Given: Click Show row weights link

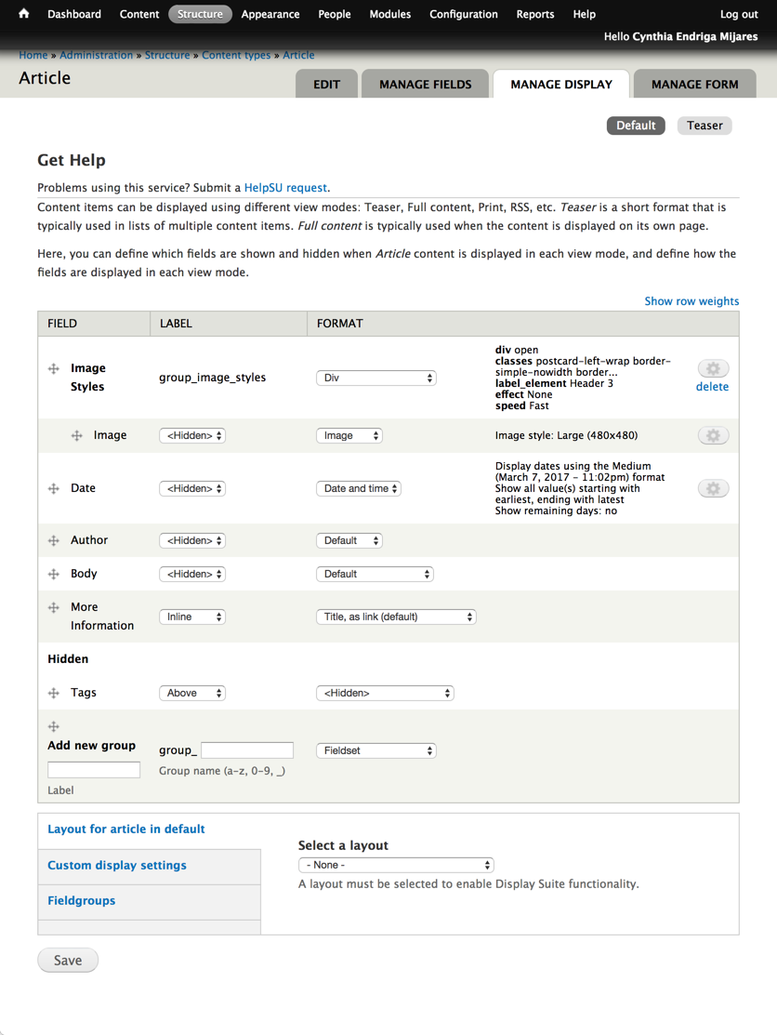Looking at the screenshot, I should (x=691, y=301).
